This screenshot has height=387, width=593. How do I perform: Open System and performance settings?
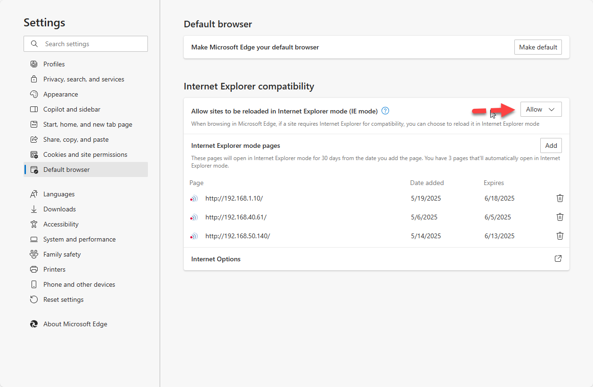(x=86, y=239)
